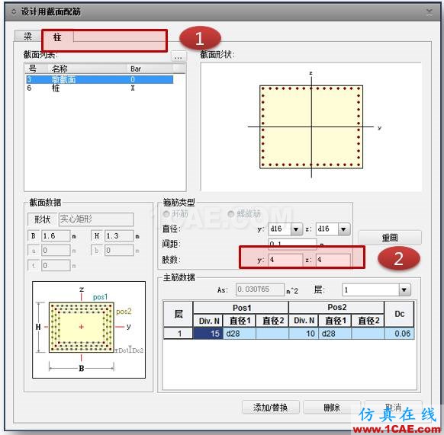Click the 形状 button

pos(42,219)
